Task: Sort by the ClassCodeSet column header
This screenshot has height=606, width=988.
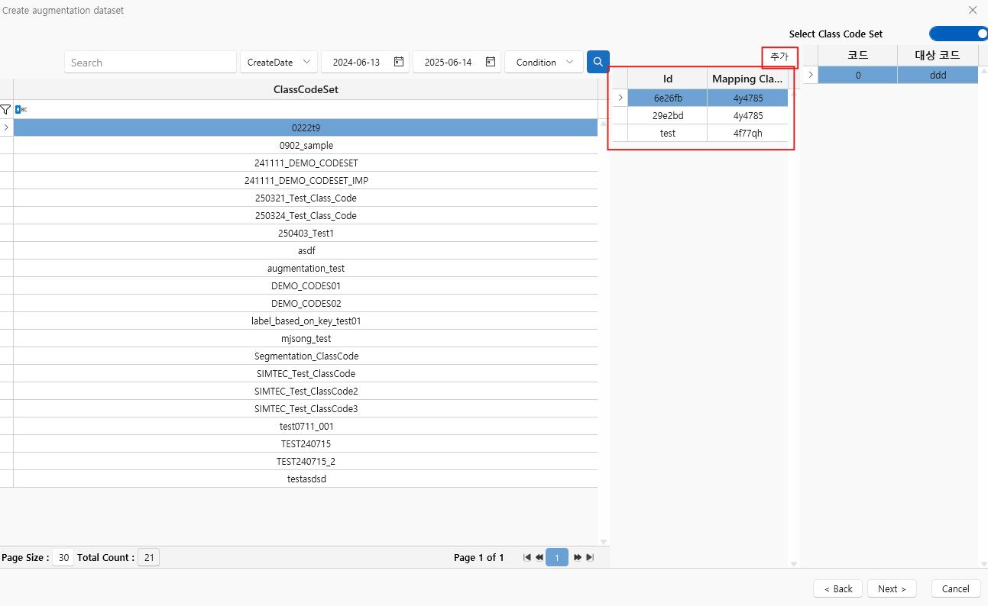Action: point(306,89)
